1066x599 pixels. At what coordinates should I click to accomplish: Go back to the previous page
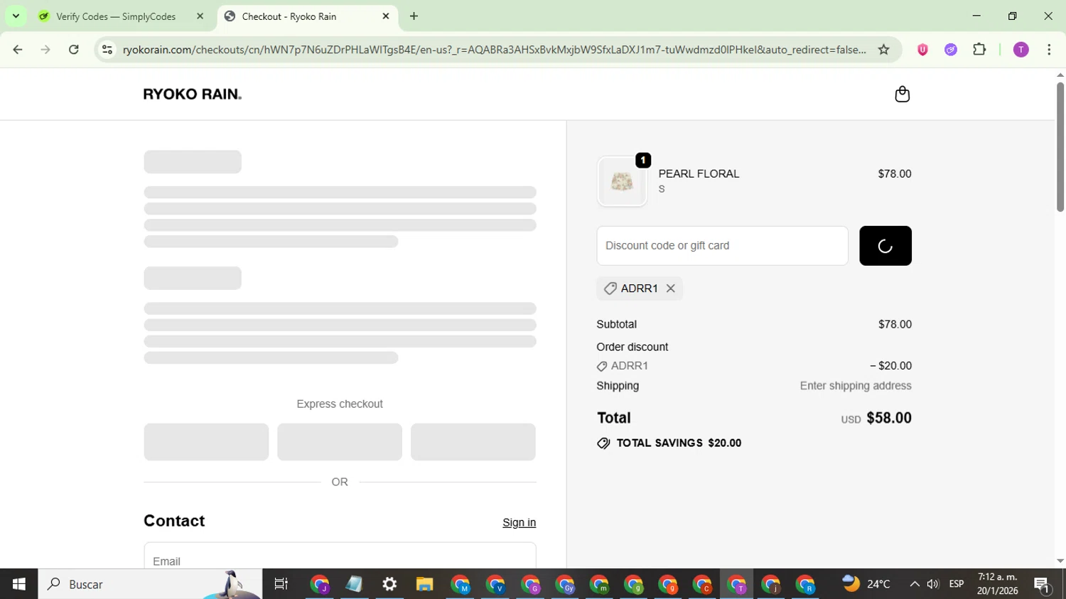pos(18,50)
